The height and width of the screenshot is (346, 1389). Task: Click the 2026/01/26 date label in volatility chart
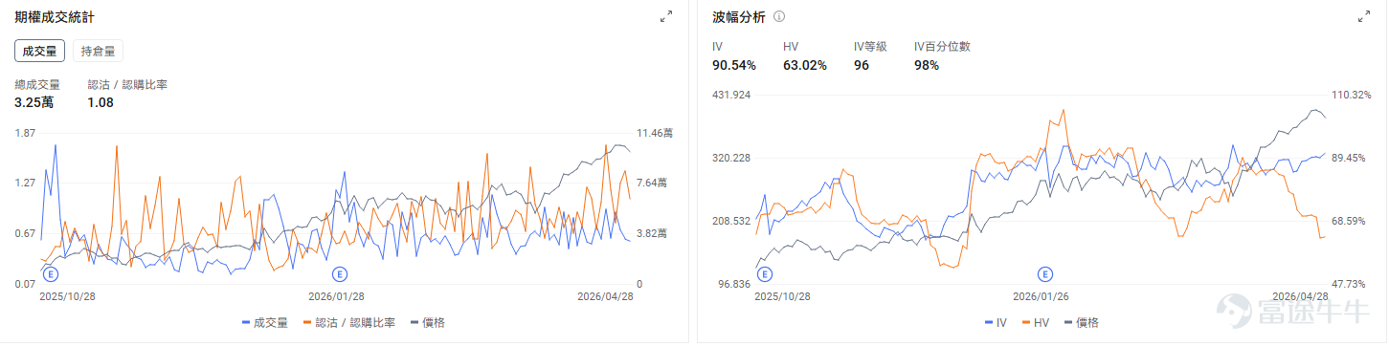coord(1041,296)
